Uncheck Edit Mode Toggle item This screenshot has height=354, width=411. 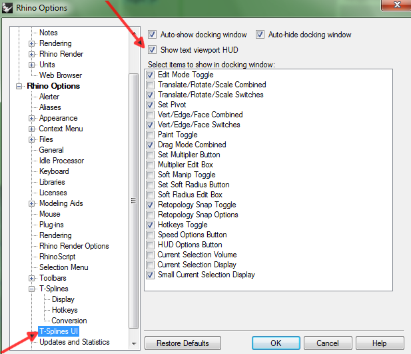151,75
